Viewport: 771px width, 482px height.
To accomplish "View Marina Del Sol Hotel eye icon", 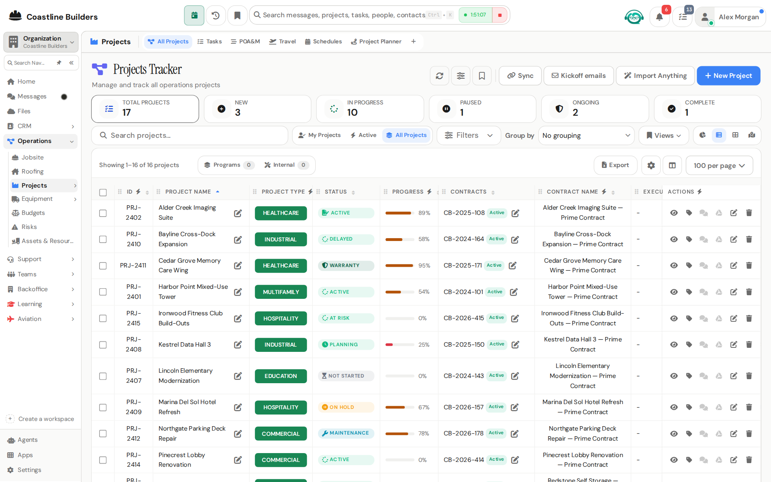I will tap(674, 407).
